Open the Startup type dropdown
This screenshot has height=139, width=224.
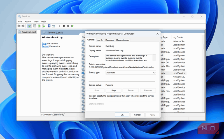coord(130,73)
